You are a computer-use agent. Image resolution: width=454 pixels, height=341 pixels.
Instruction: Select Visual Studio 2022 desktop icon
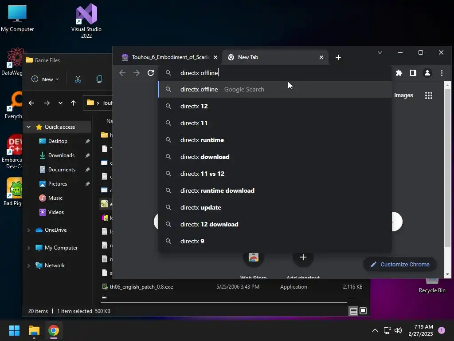pos(86,20)
